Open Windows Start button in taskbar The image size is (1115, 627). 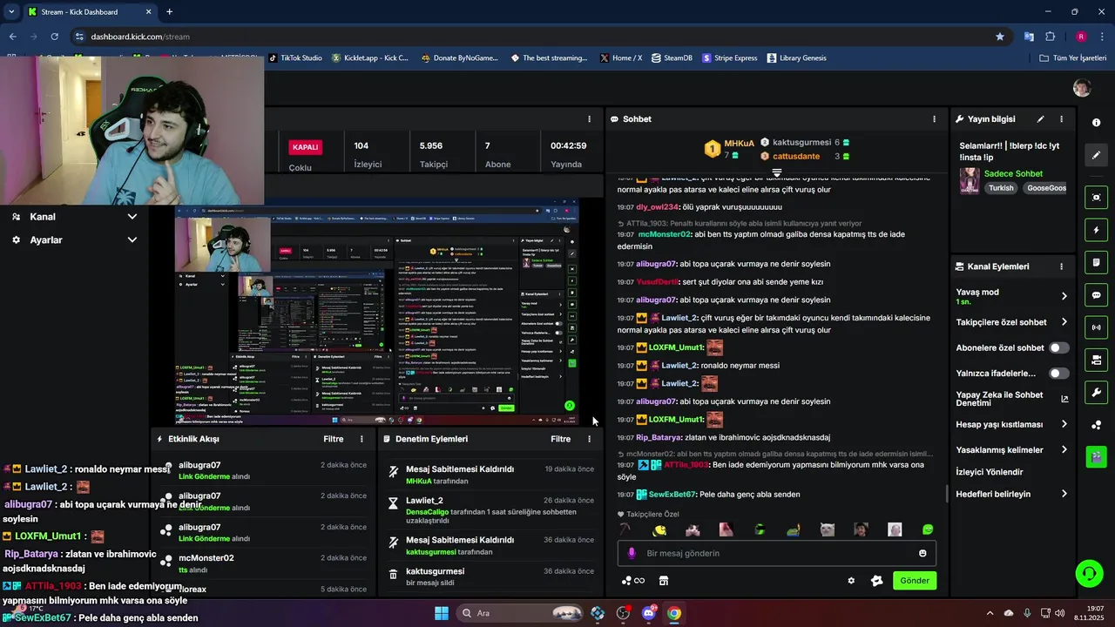coord(442,613)
